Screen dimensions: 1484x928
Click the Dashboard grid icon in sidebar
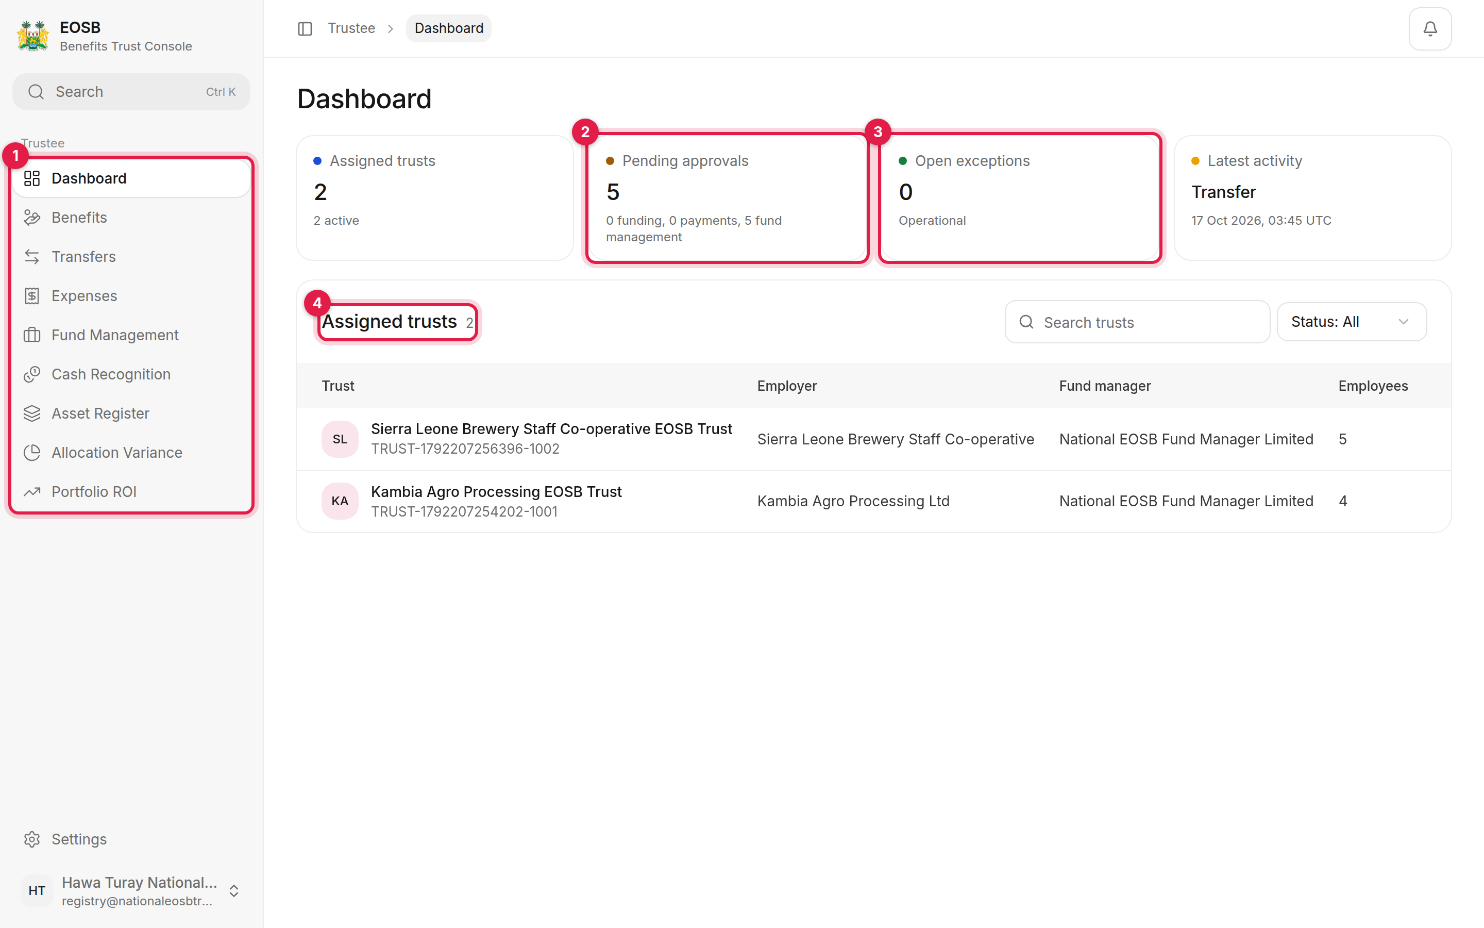32,178
